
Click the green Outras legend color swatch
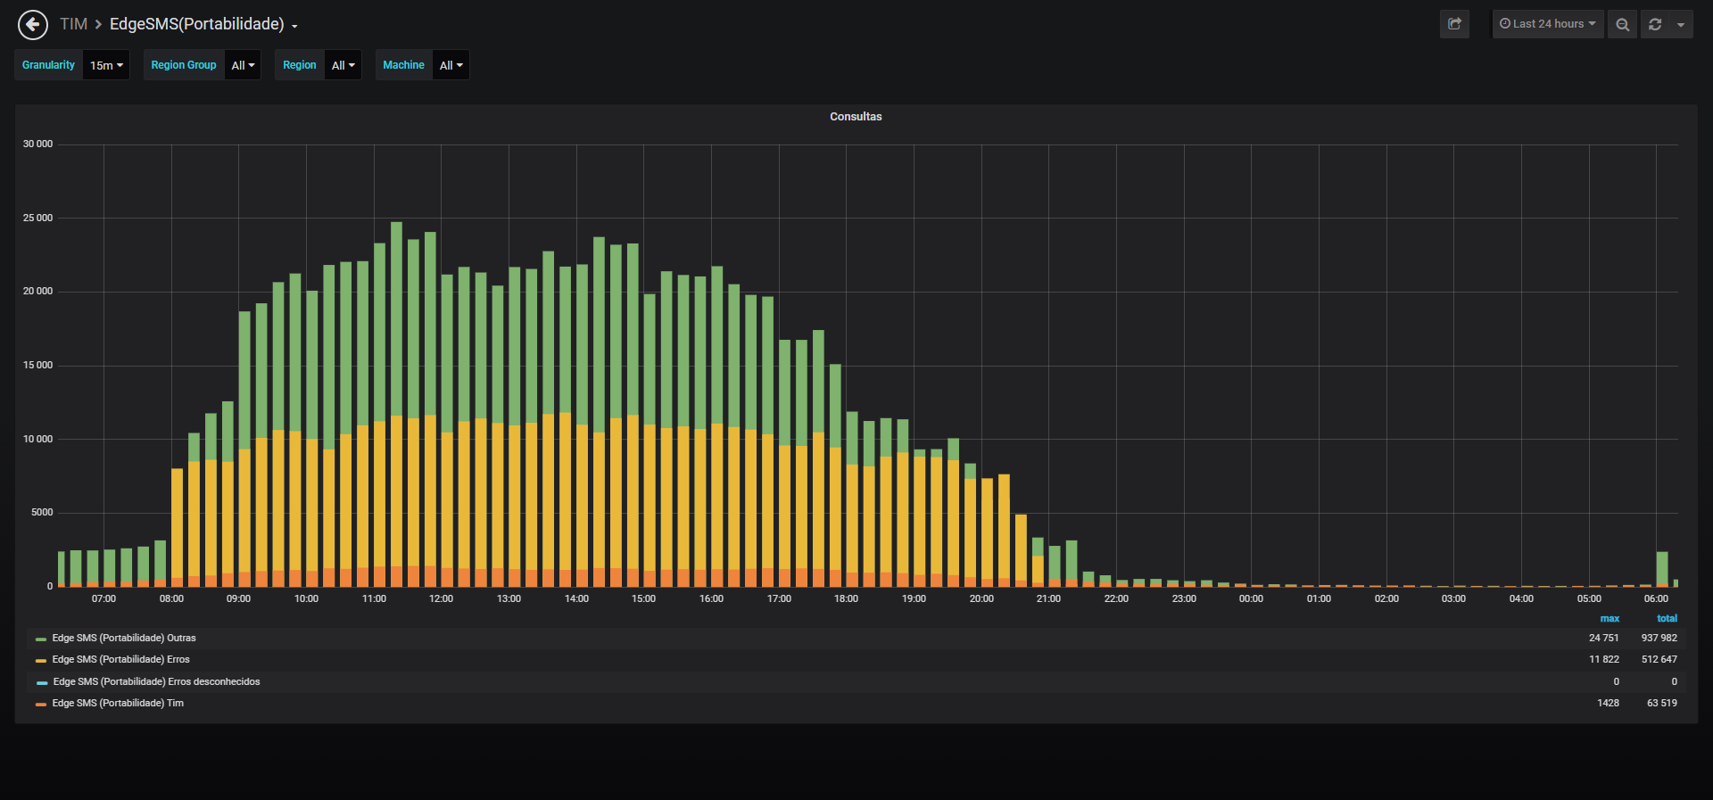click(x=41, y=639)
